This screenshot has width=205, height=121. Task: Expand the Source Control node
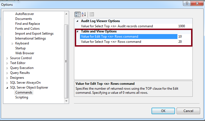[x=7, y=58]
